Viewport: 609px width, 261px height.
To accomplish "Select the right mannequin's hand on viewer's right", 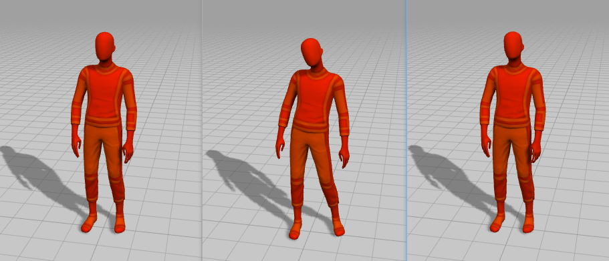I will (536, 146).
